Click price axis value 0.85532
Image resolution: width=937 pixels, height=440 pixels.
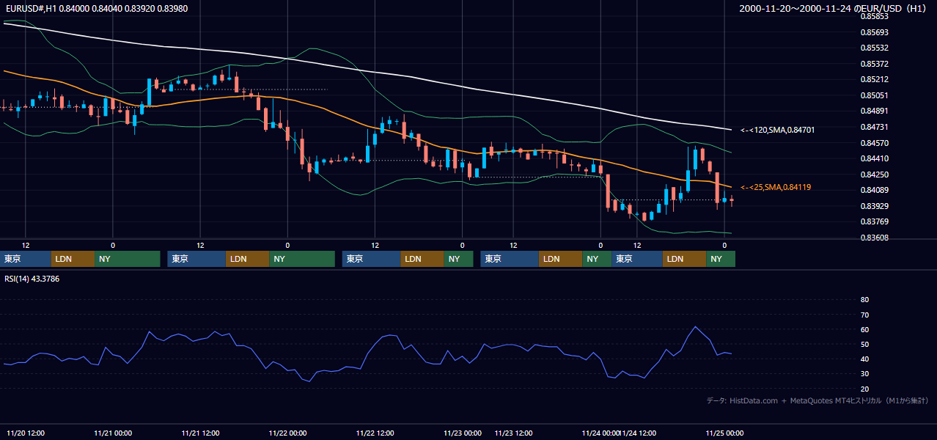[874, 48]
